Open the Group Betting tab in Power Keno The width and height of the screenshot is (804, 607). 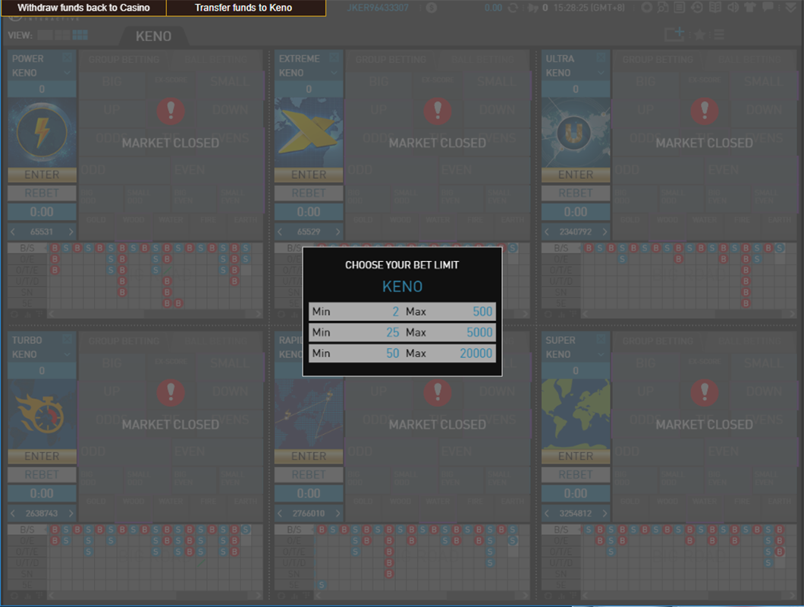tap(124, 58)
